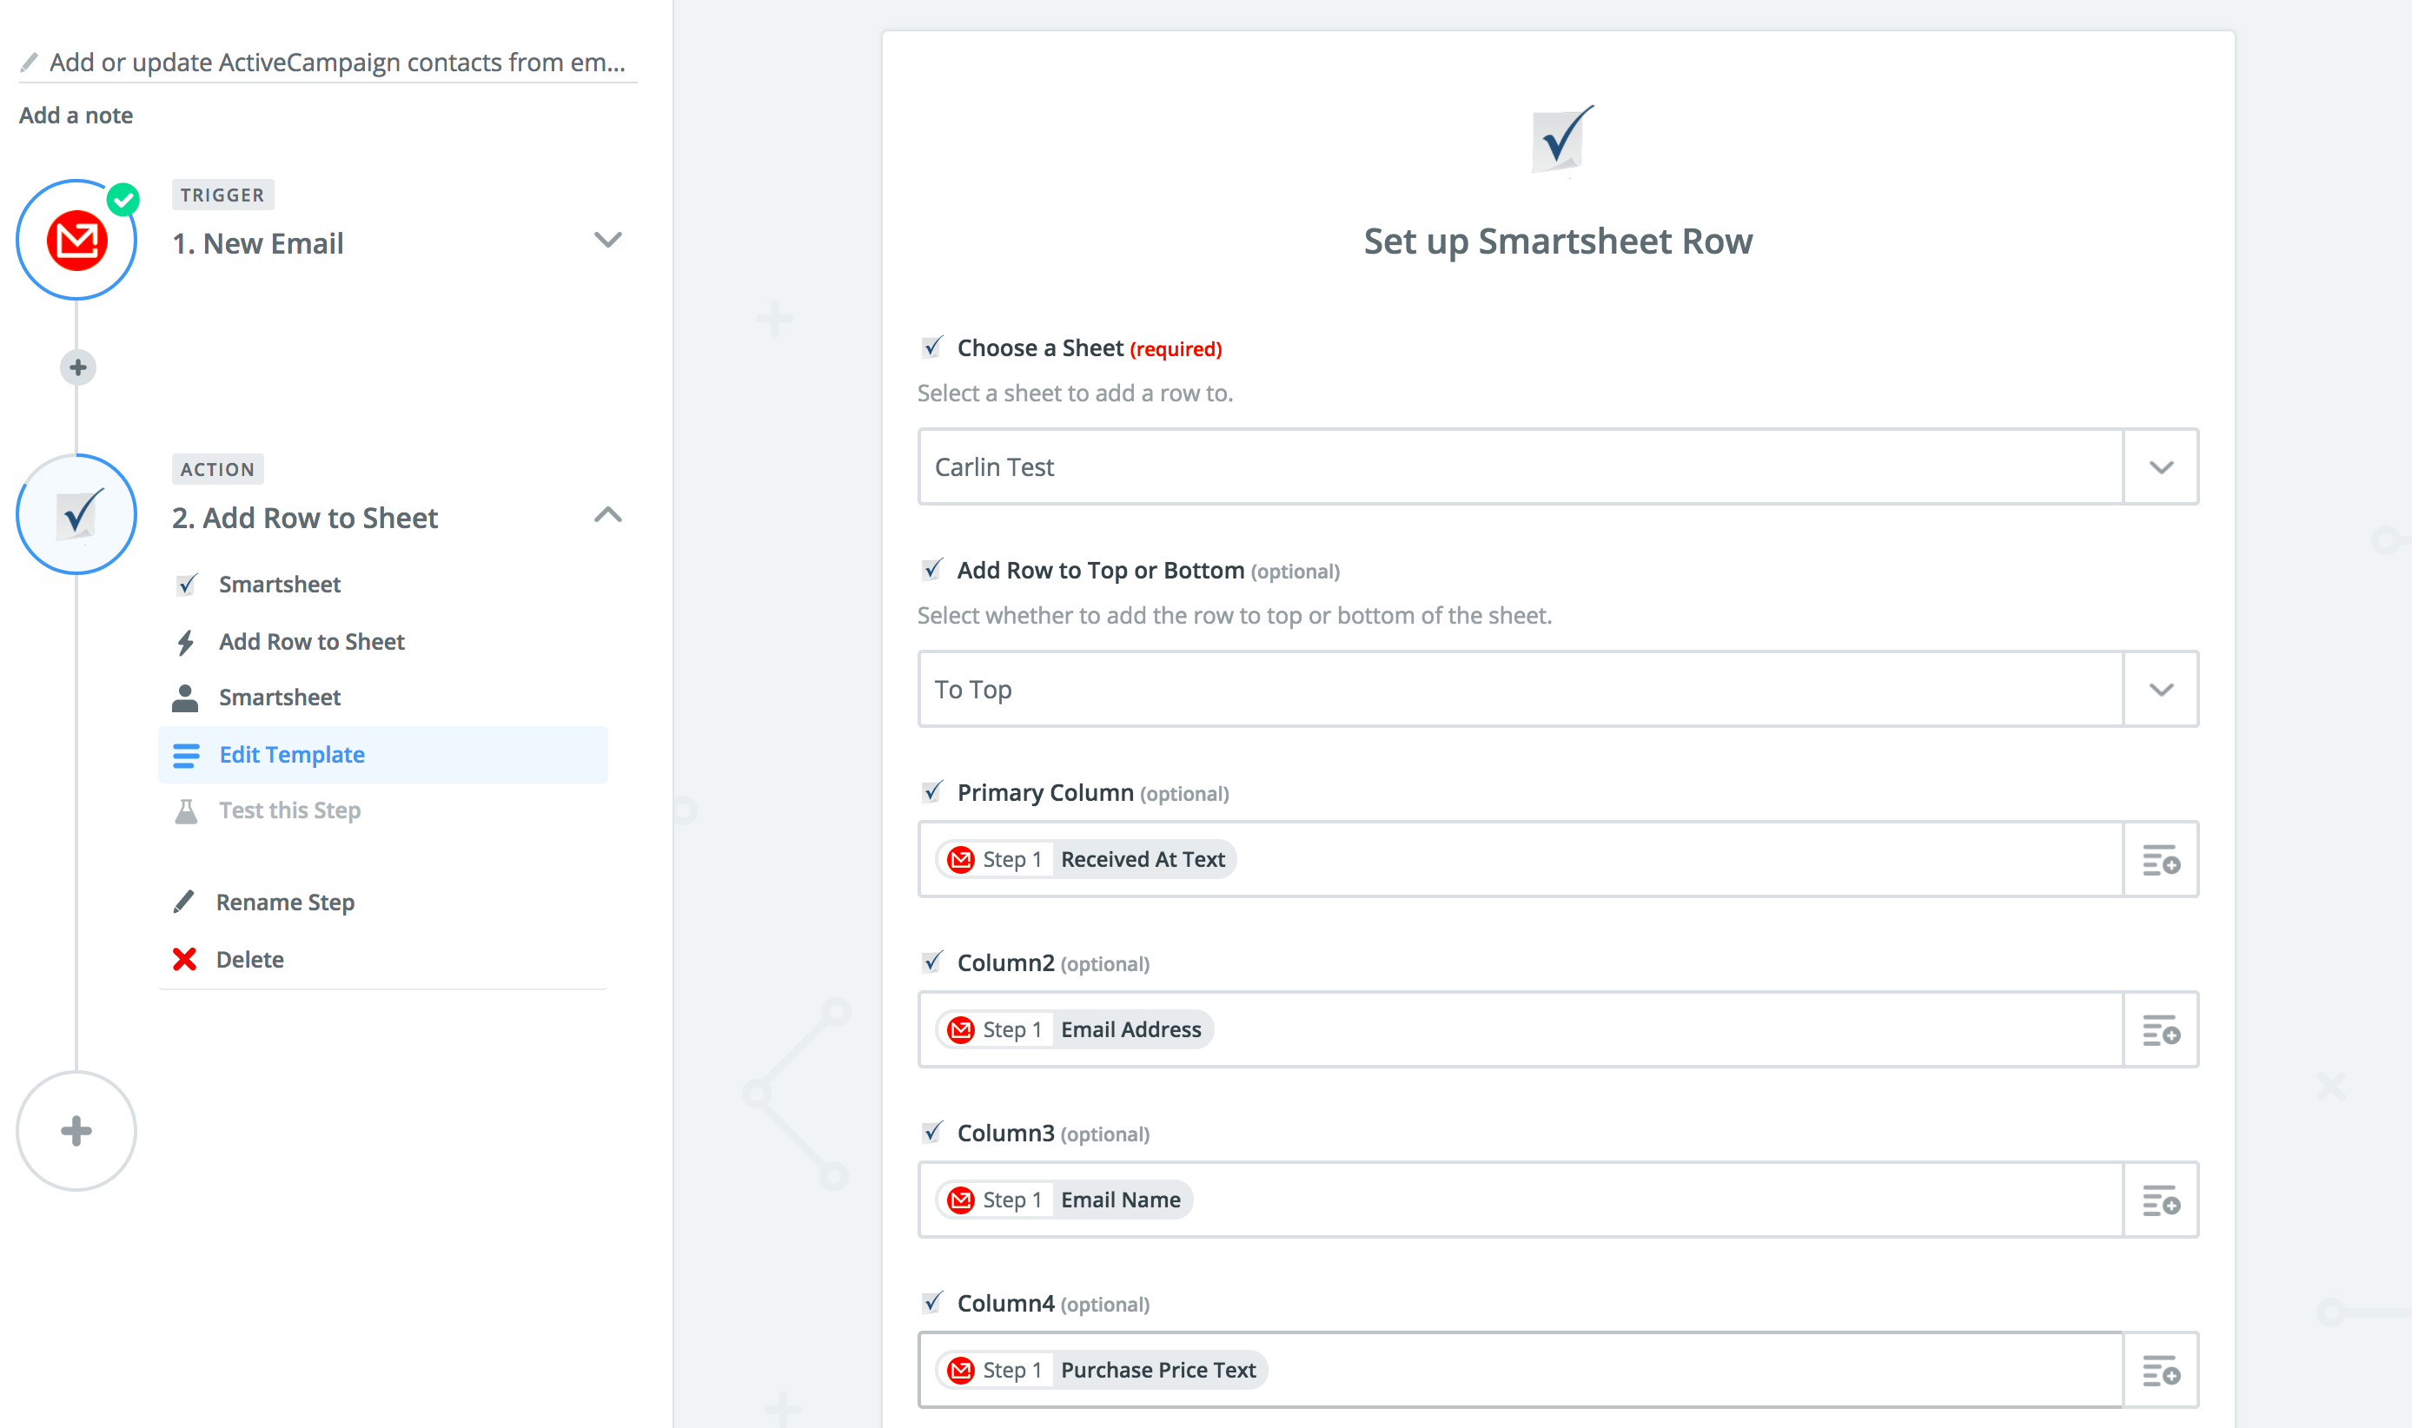Click Rename Step
Screen dimensions: 2412x1428
point(285,902)
